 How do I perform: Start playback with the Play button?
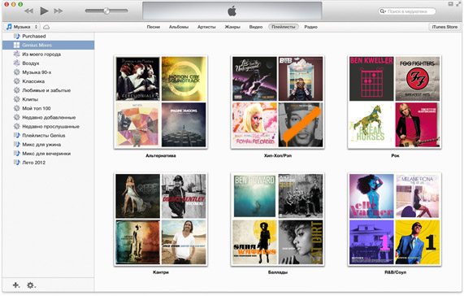44,11
